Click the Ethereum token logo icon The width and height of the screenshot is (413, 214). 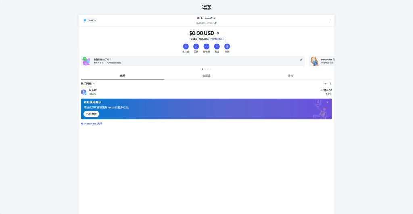tap(83, 92)
